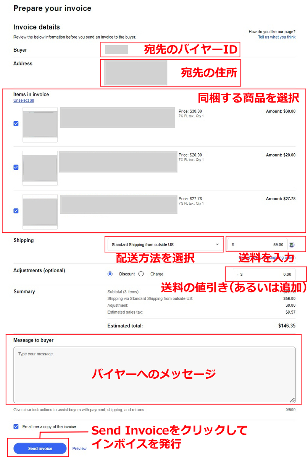Click the first product thumbnail image
Viewport: 308px width, 459px height.
40,124
